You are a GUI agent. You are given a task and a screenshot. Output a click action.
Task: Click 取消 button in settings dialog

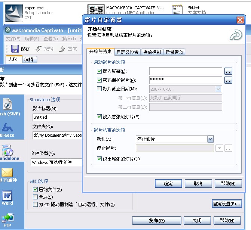pos(198,183)
